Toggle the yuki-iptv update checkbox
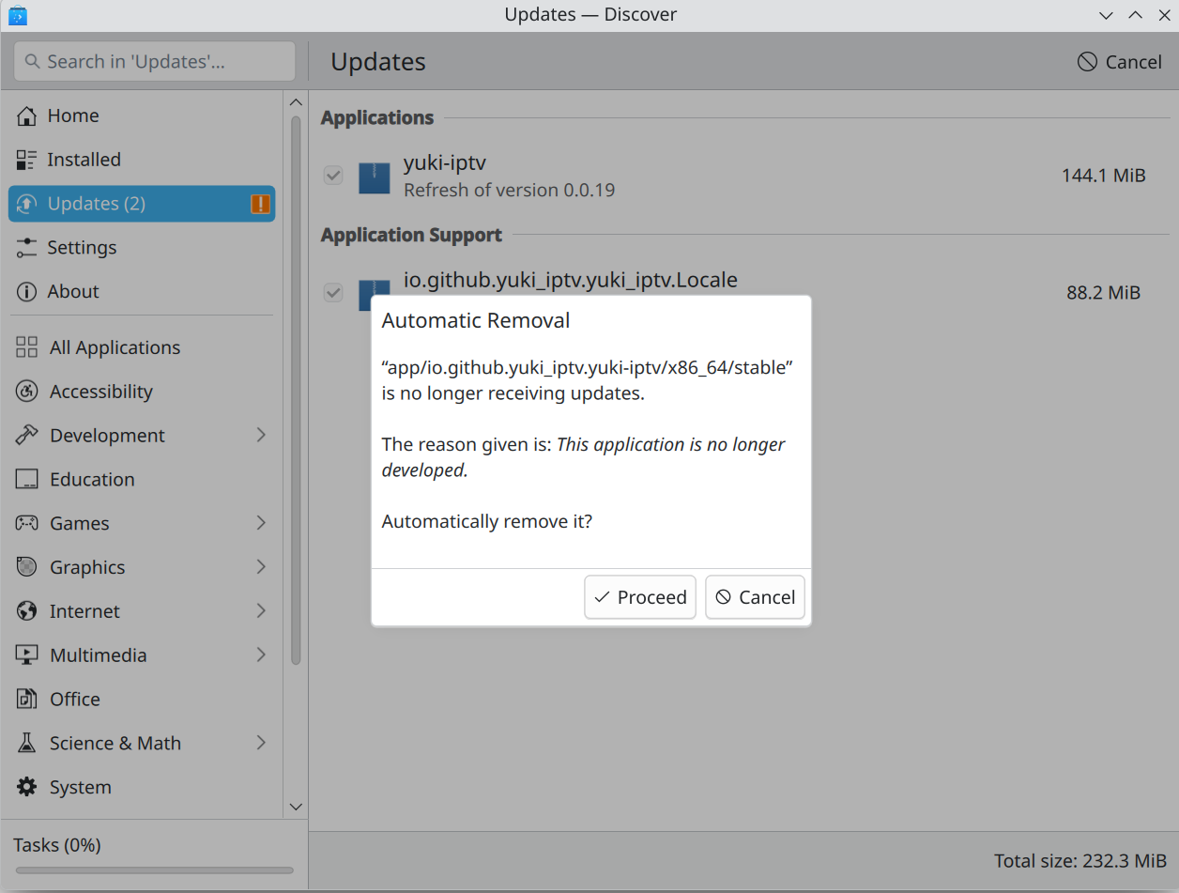The height and width of the screenshot is (893, 1179). point(333,176)
